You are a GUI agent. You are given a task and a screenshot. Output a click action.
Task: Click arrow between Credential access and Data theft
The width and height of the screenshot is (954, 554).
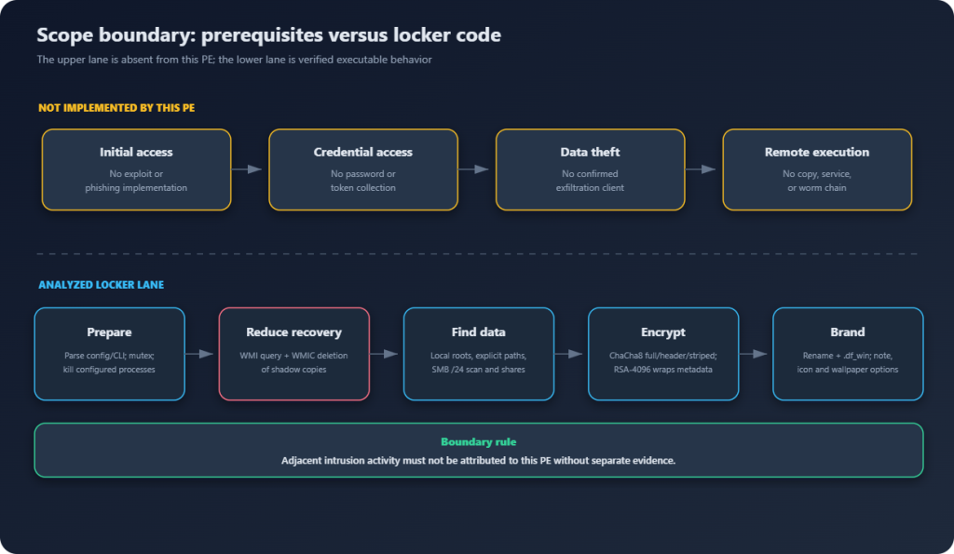coord(473,169)
